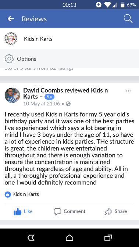The width and height of the screenshot is (139, 247).
Task: Share the review using Share arrow
Action: point(116,211)
